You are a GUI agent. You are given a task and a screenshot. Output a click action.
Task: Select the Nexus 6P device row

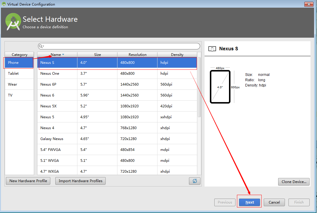pos(117,84)
